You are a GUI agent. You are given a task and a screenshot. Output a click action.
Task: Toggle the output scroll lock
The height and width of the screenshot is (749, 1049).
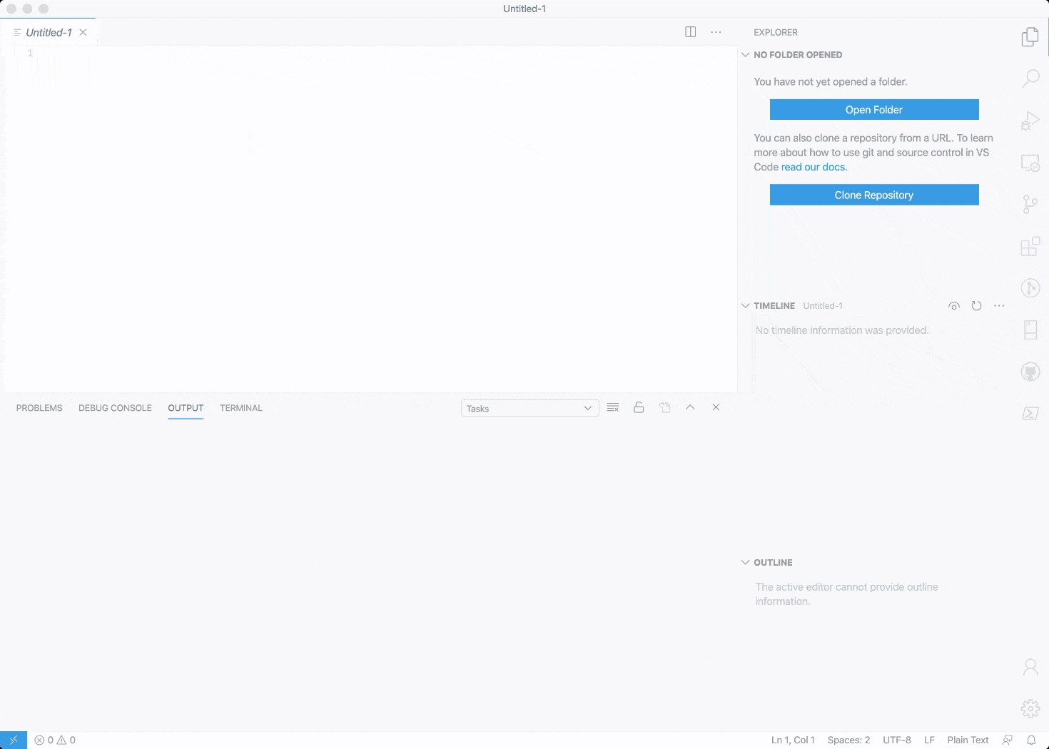tap(639, 408)
